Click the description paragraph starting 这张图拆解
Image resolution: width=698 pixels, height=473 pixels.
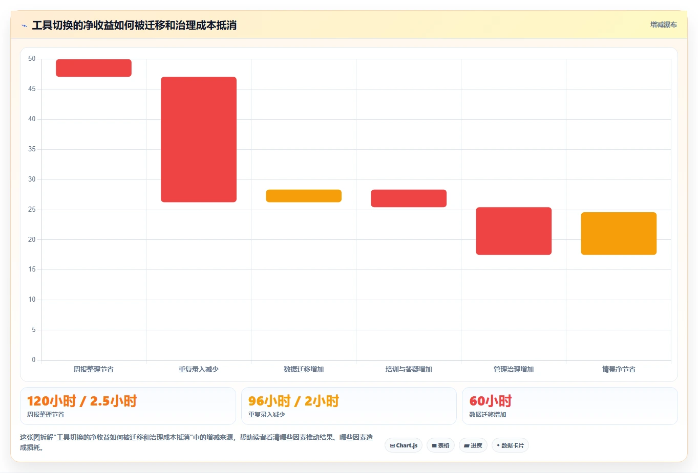pos(197,442)
